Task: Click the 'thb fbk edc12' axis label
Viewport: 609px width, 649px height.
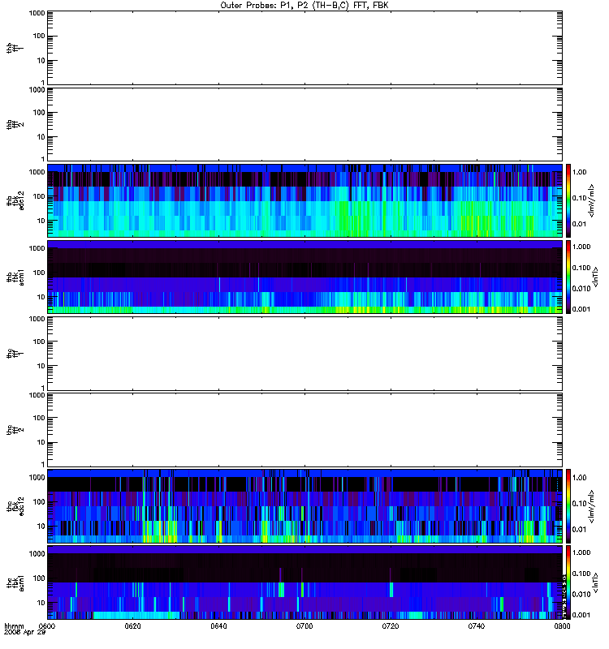Action: click(15, 200)
